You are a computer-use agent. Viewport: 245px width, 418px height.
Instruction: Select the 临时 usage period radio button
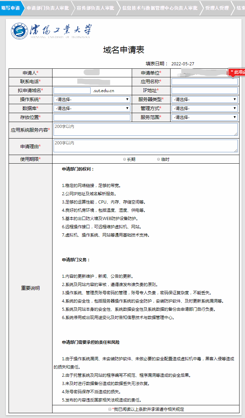[159, 159]
